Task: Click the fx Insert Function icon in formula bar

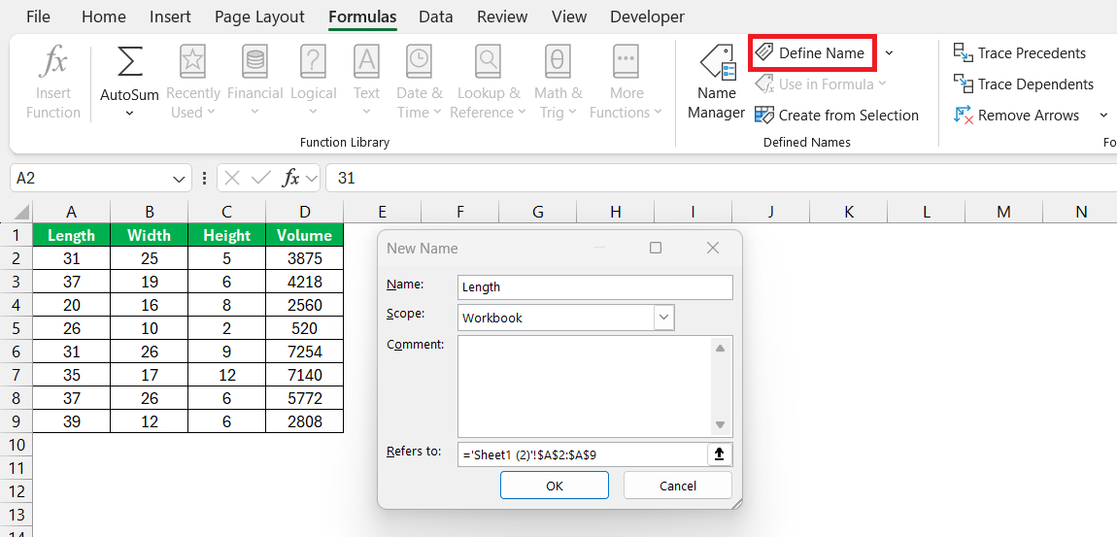Action: click(290, 178)
